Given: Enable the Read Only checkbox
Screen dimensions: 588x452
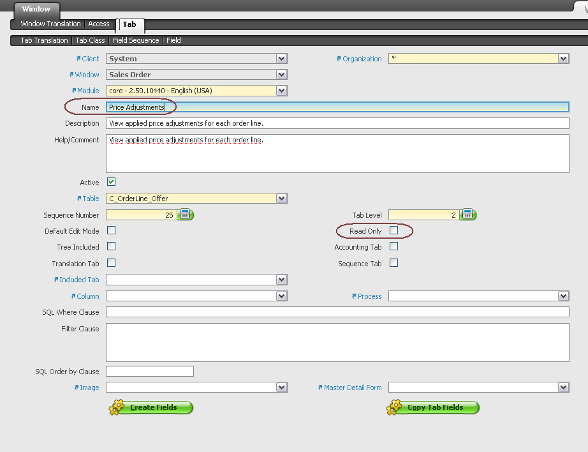Looking at the screenshot, I should [393, 230].
